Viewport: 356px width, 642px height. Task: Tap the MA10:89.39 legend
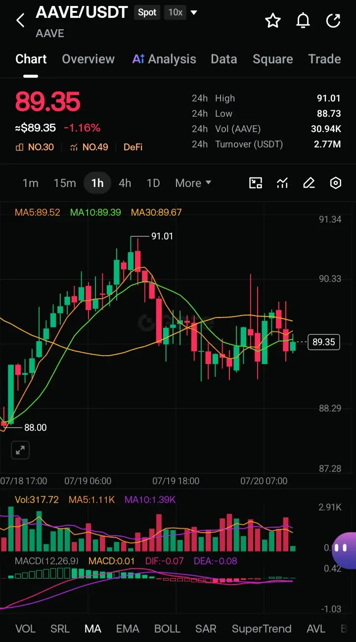95,212
